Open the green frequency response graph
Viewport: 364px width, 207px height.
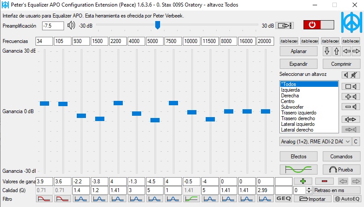click(298, 169)
